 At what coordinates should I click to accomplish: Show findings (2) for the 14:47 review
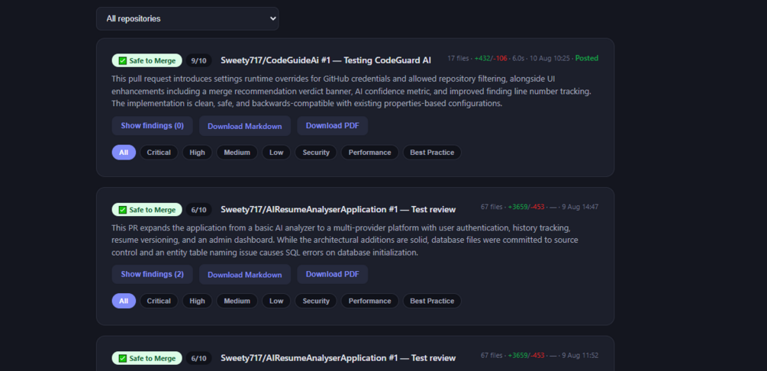pyautogui.click(x=152, y=275)
